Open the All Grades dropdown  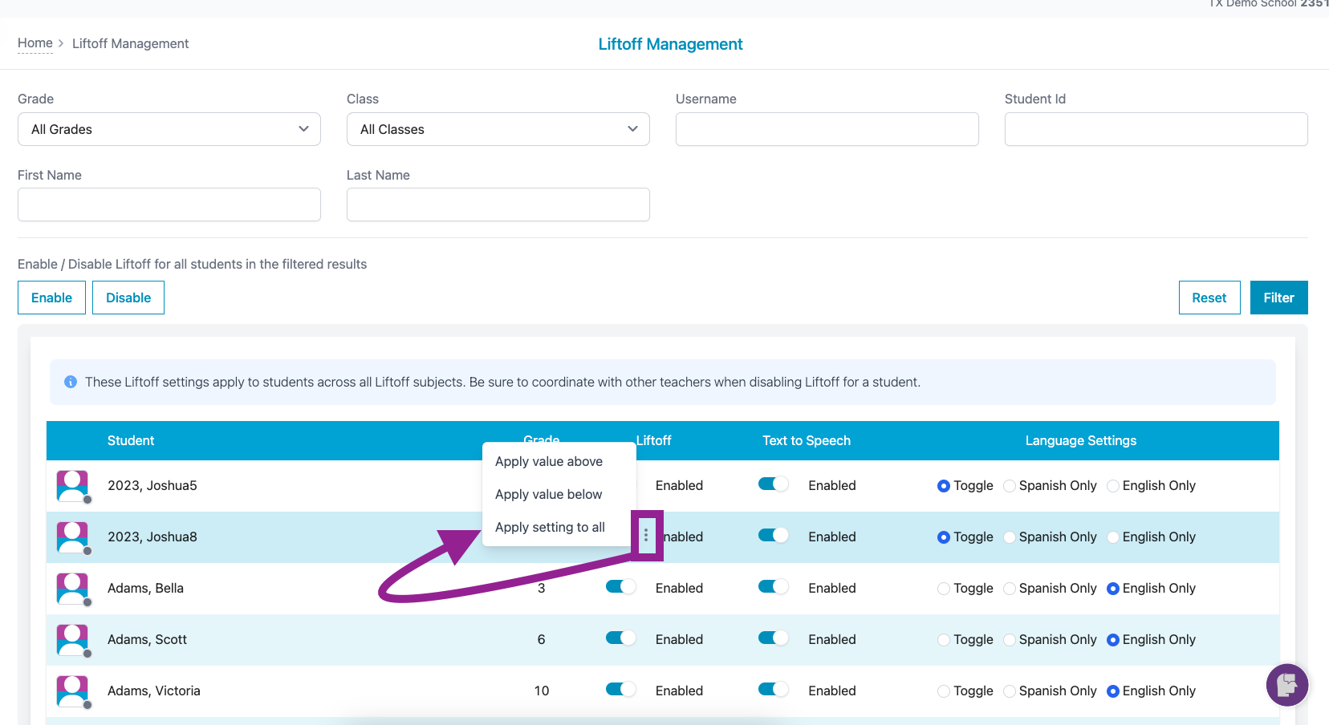coord(169,129)
